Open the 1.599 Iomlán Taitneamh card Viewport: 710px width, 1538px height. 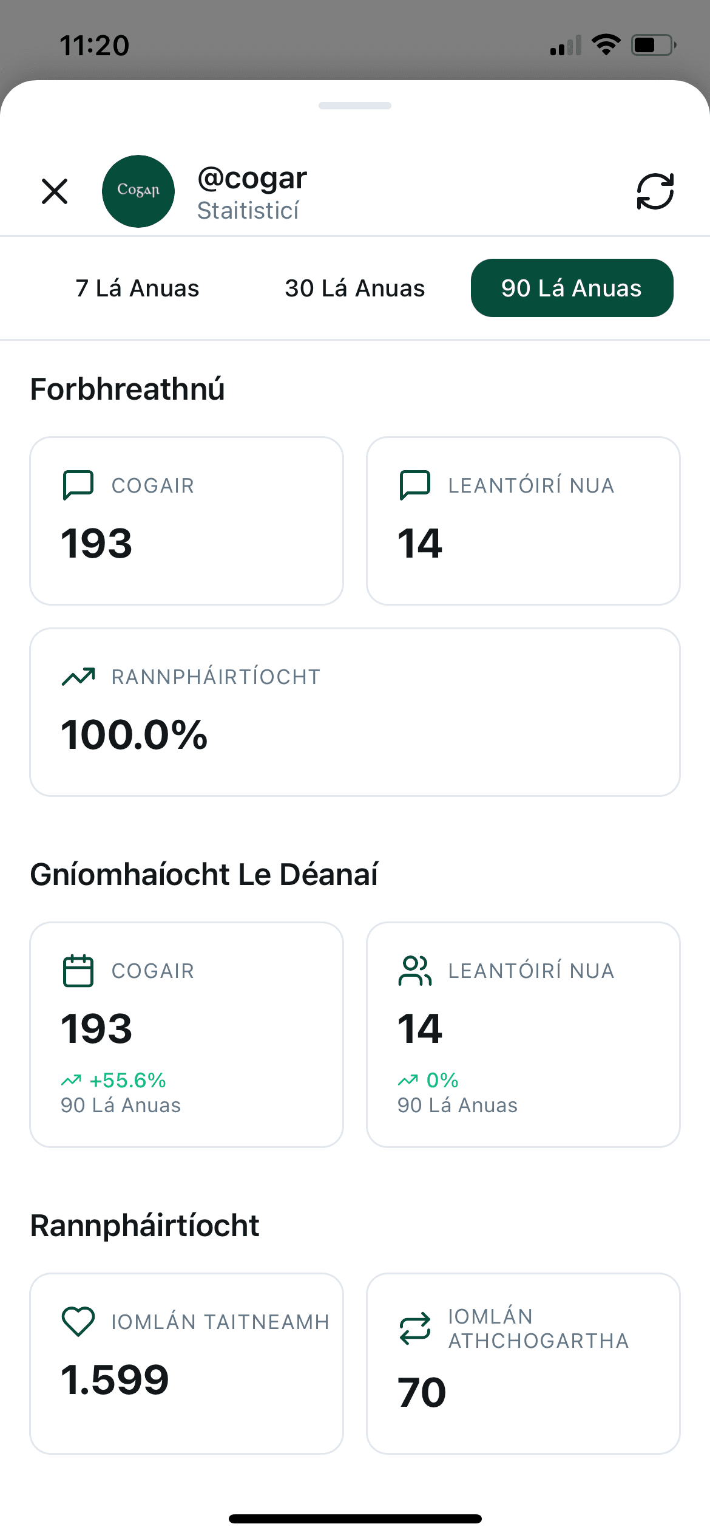pos(187,1363)
